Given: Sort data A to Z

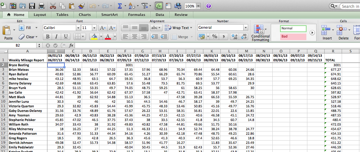Looking at the screenshot, I should pos(132,6).
